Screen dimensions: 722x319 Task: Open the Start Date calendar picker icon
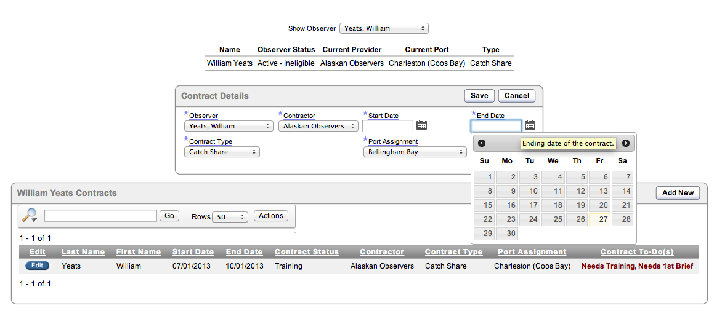(421, 125)
